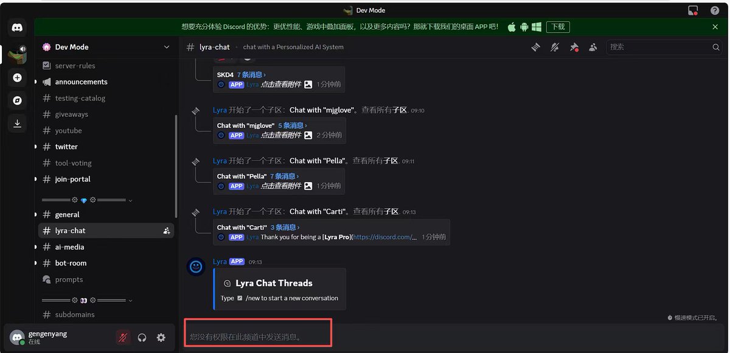Click invite icon on lyra-chat channel
Screen dimensions: 730x353
(x=167, y=231)
